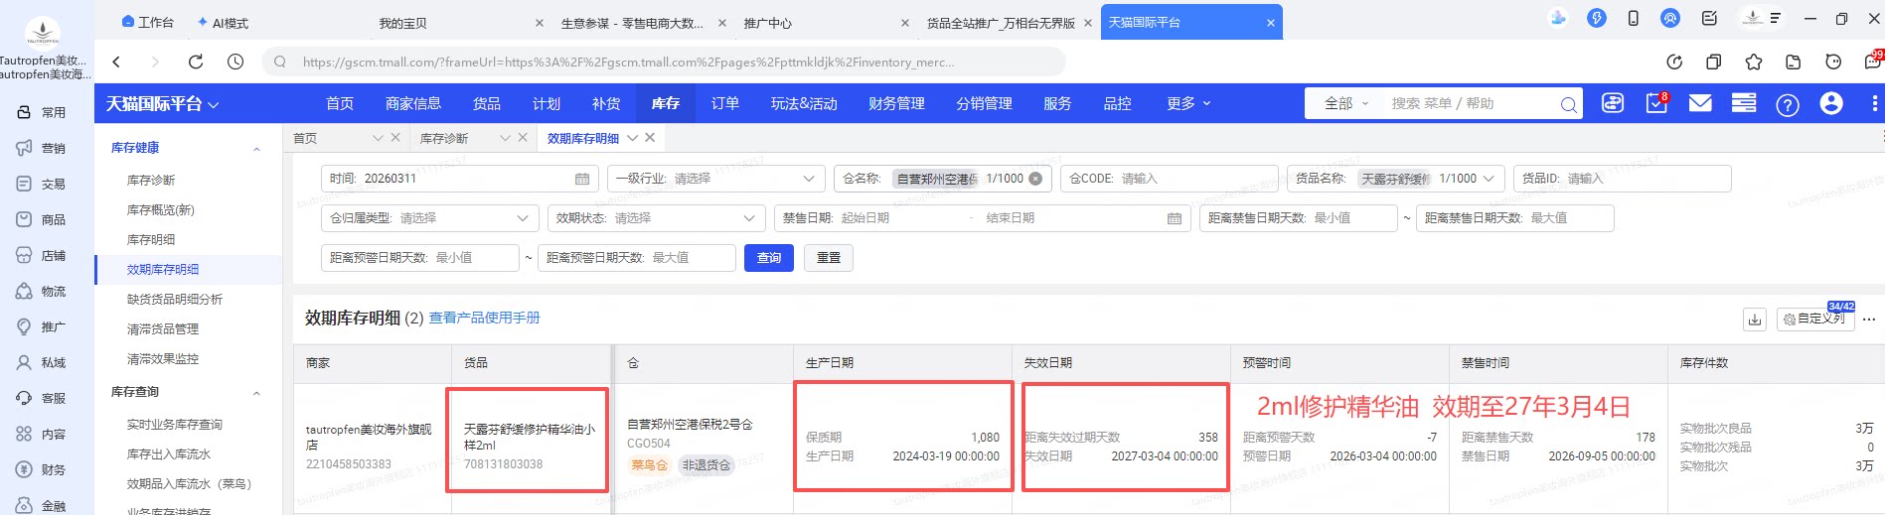Close the 库存诊断 inner tab

(x=523, y=138)
